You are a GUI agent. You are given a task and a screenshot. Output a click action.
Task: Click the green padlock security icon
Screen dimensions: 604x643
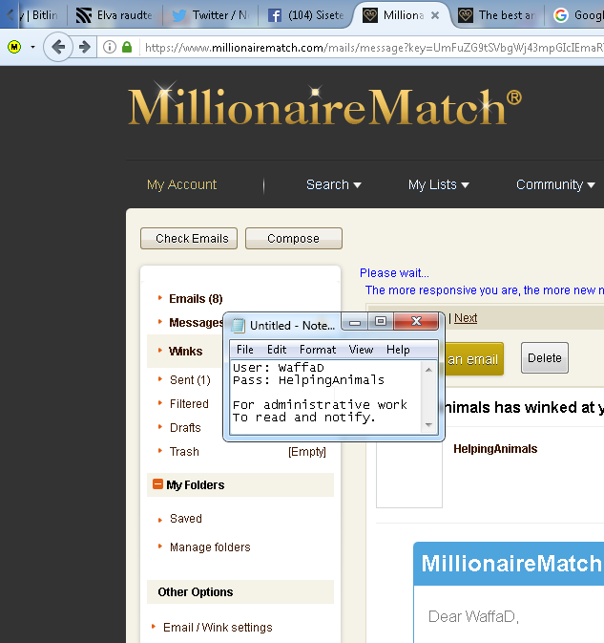[127, 47]
